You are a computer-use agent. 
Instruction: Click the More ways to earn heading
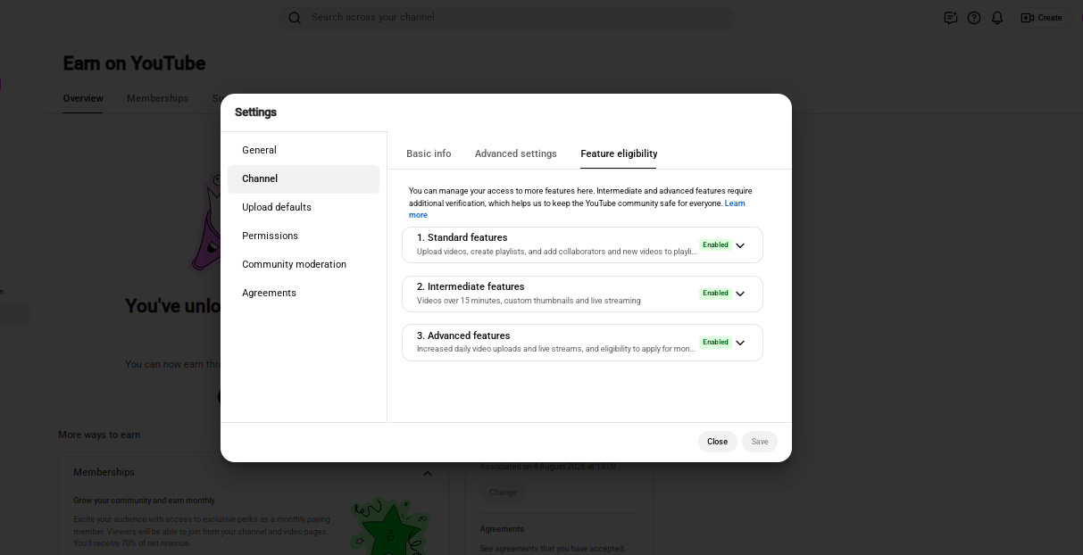(x=99, y=435)
